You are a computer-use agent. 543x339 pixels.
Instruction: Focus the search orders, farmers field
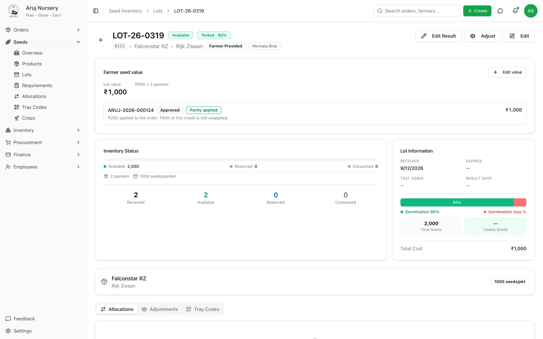point(417,11)
